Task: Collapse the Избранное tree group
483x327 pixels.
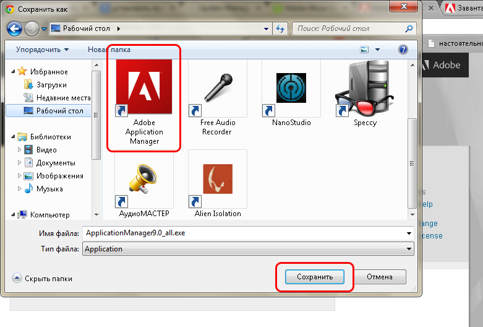Action: 13,71
